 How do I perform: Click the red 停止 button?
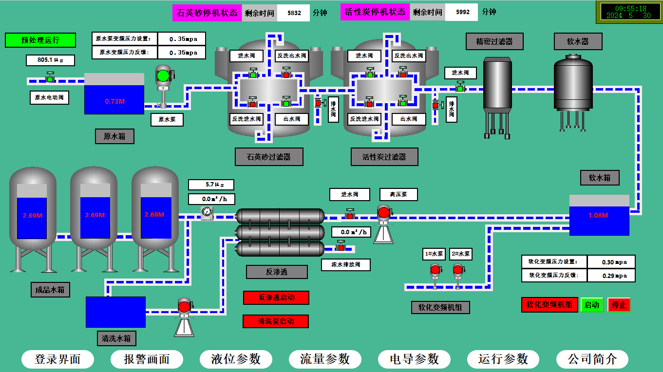(x=619, y=305)
